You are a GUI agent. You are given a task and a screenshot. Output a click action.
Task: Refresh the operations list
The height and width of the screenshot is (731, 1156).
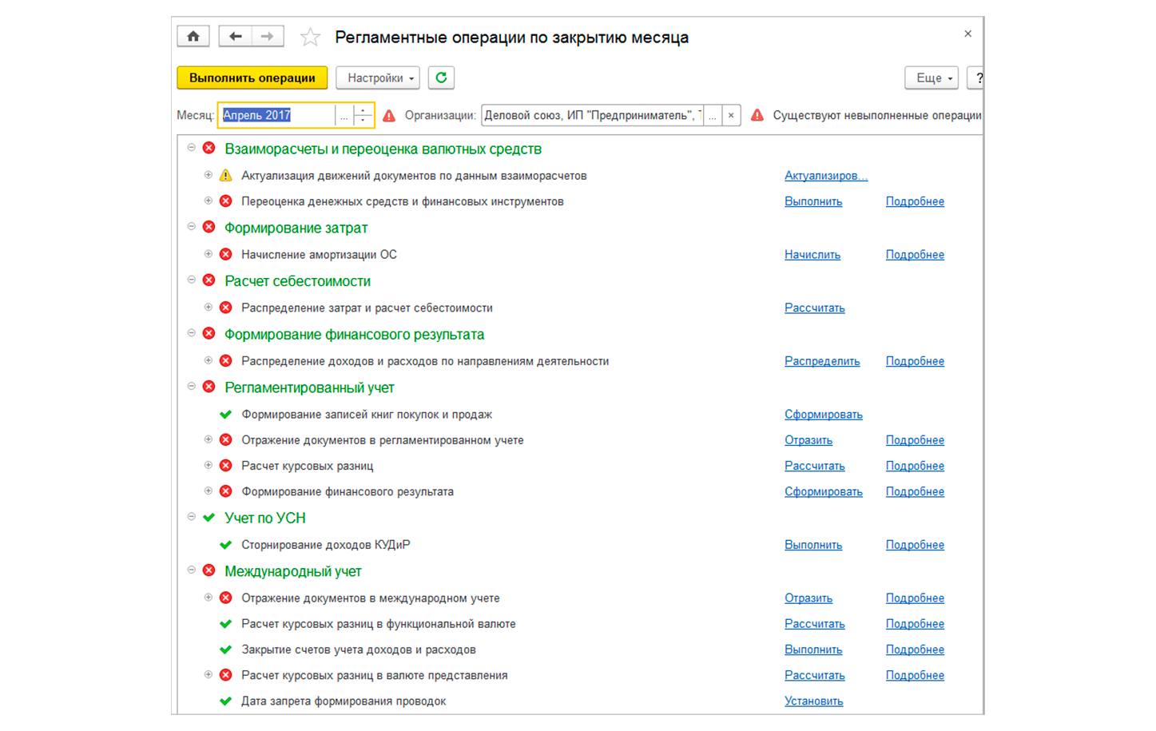(x=439, y=77)
